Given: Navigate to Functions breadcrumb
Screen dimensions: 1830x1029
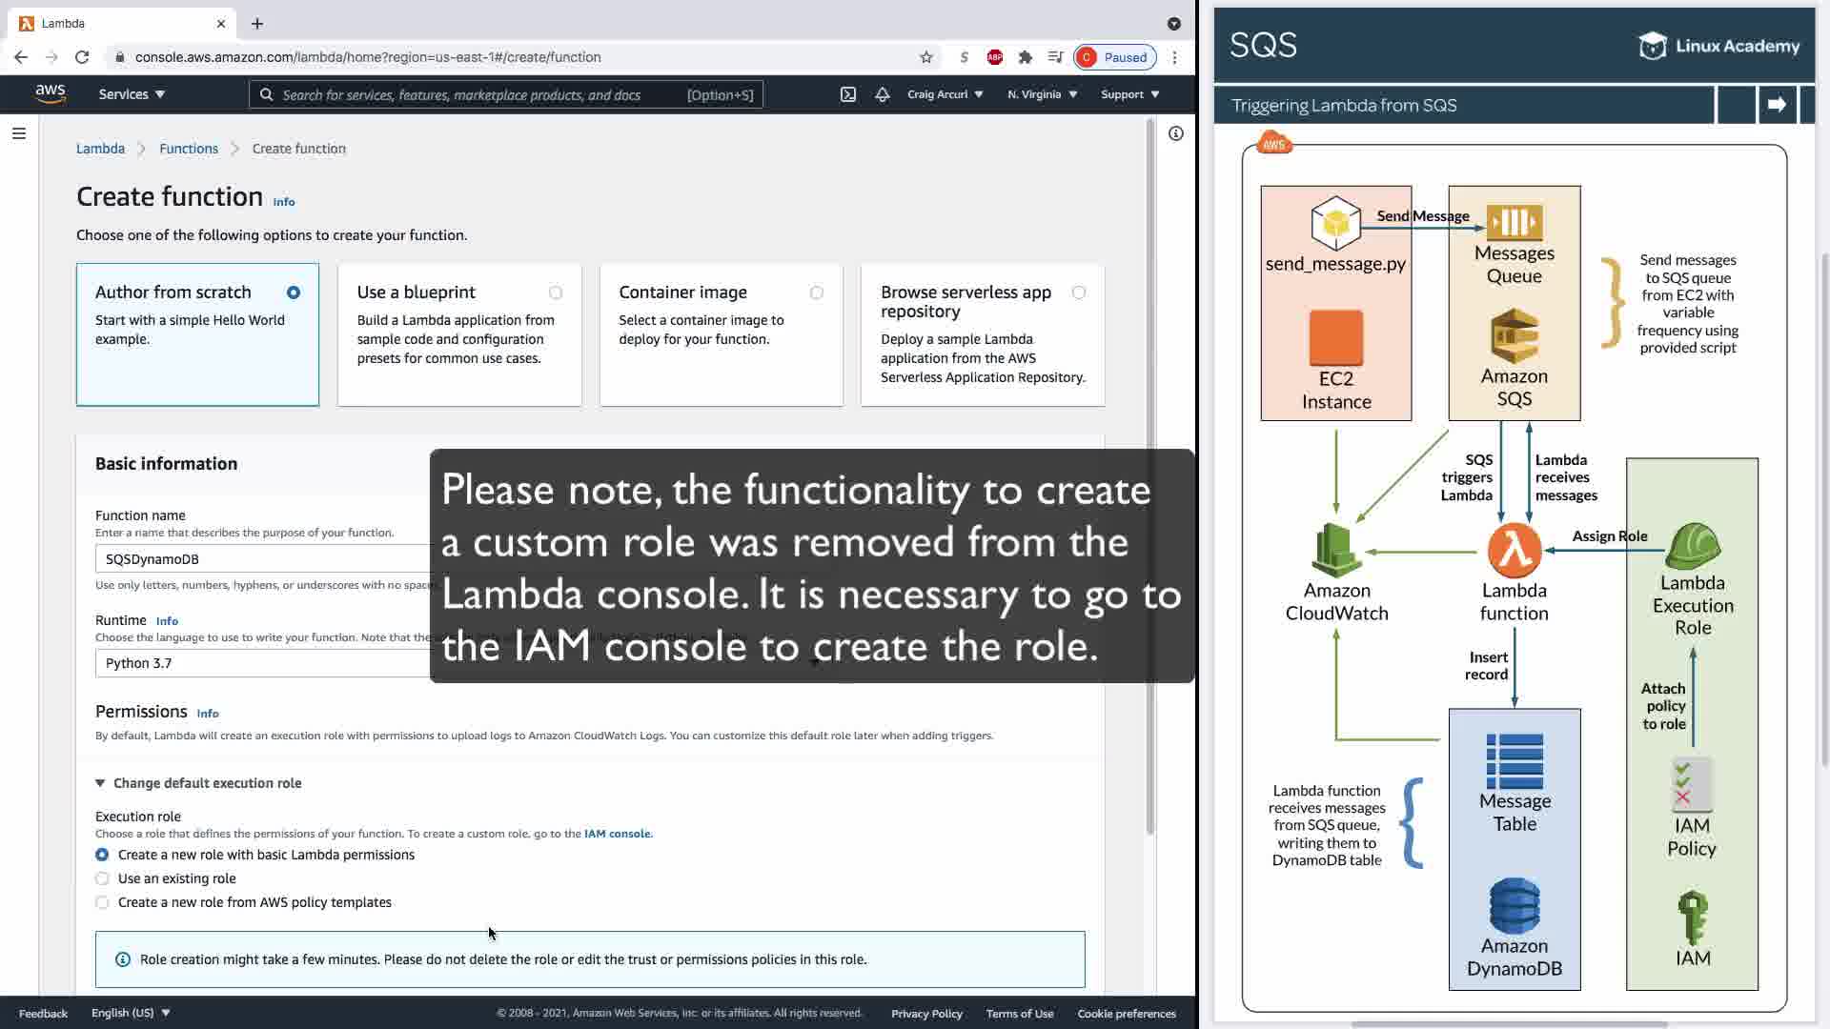Looking at the screenshot, I should point(189,149).
